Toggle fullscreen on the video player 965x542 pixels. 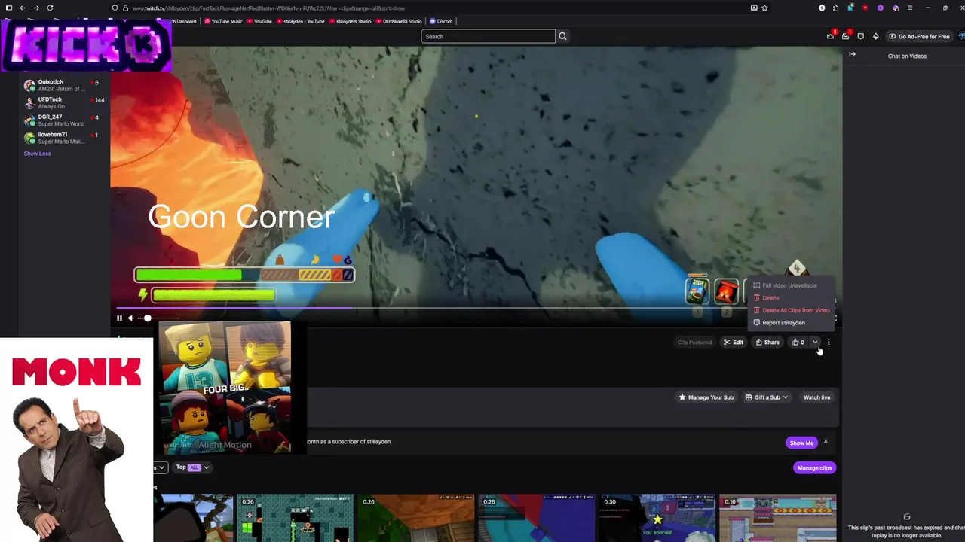coord(834,318)
